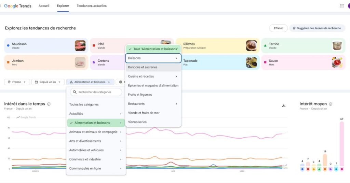
Task: Open the Saucisson thumbnail image
Action: point(80,46)
